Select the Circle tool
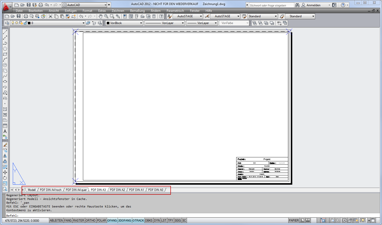 (x=5, y=65)
